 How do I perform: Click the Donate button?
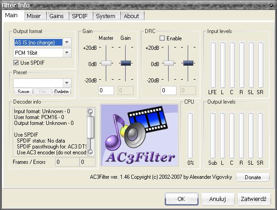[x=253, y=177]
